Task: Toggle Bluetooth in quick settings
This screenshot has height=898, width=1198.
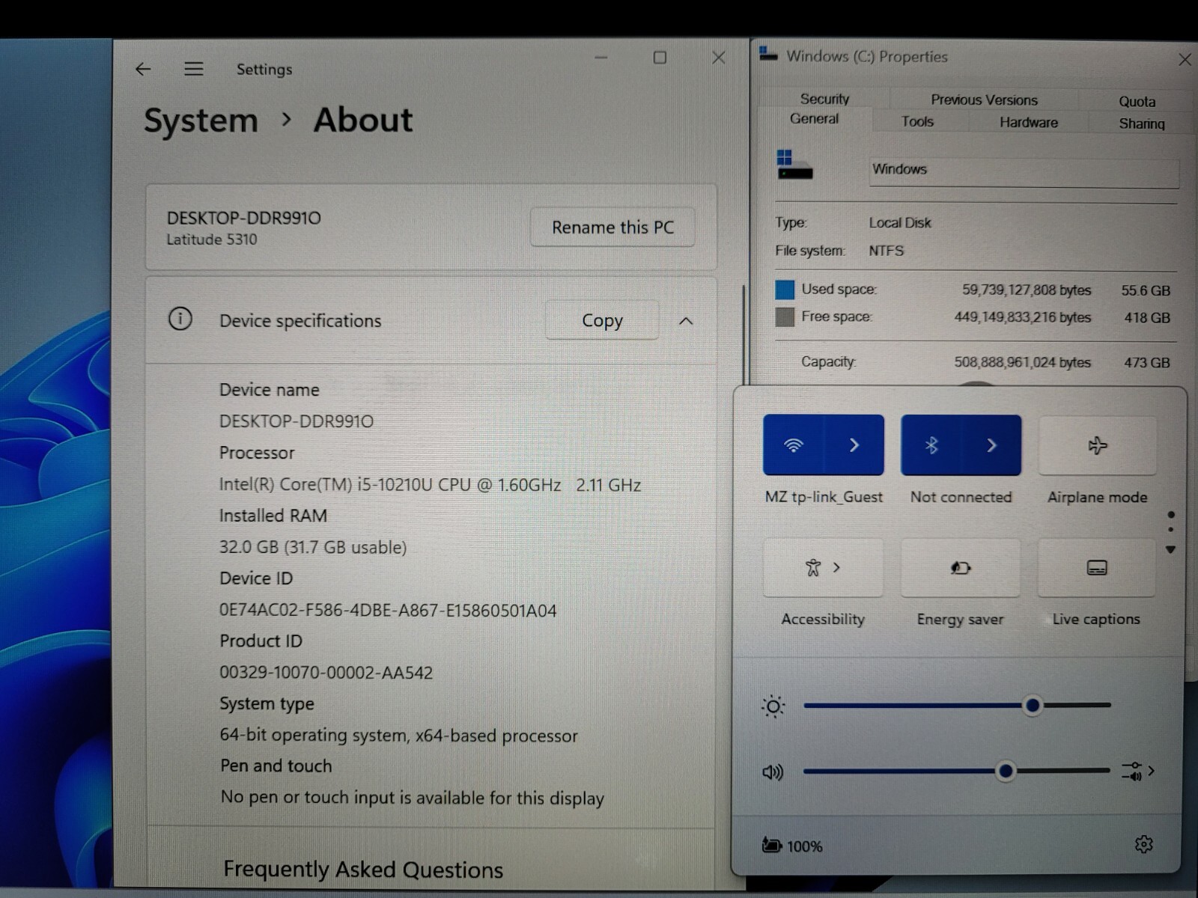Action: pos(931,446)
